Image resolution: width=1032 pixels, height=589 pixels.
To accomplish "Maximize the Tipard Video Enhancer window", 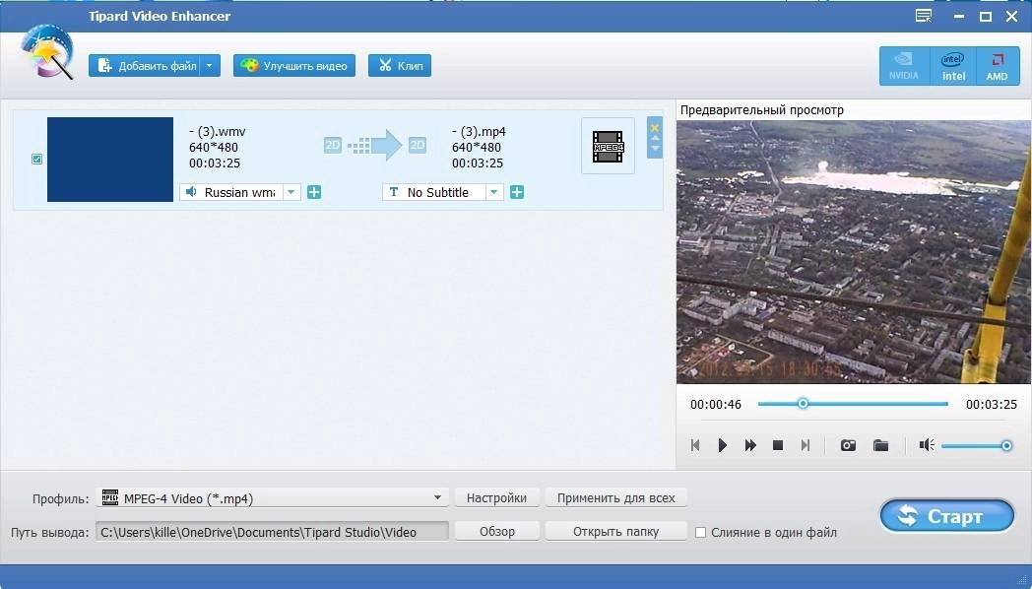I will (986, 17).
